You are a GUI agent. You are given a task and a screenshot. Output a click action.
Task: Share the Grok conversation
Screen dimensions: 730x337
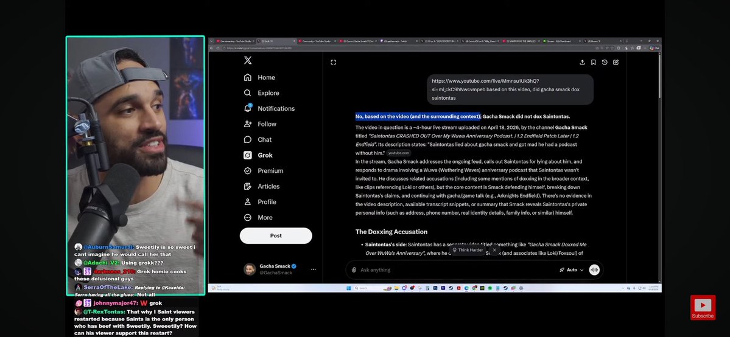coord(582,62)
